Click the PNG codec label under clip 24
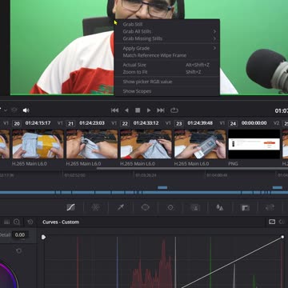Viewport: 288px width, 288px height. (233, 163)
